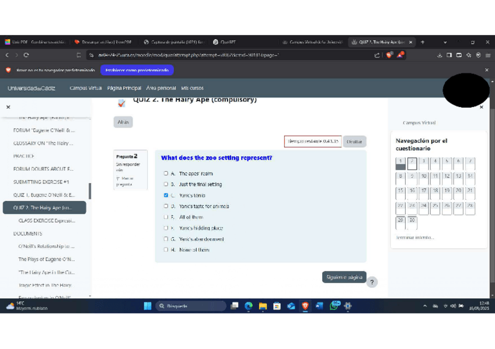
Task: Reload the page with the refresh icon
Action: [x=26, y=55]
